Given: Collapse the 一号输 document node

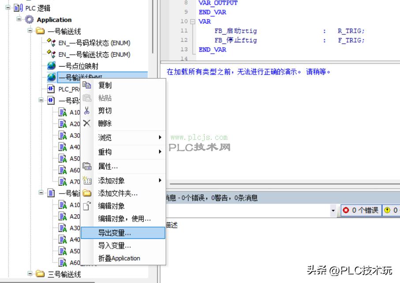Looking at the screenshot, I should coord(41,193).
